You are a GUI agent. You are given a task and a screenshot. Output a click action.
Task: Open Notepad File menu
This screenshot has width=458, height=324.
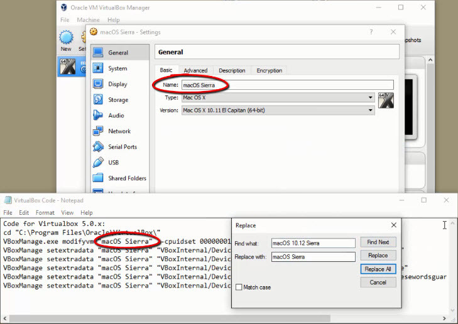[8, 212]
